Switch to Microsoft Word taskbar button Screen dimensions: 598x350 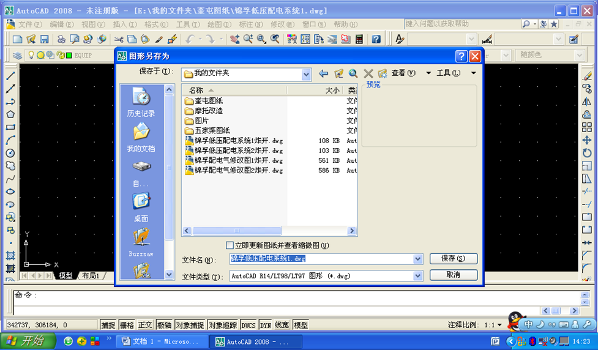pos(162,341)
